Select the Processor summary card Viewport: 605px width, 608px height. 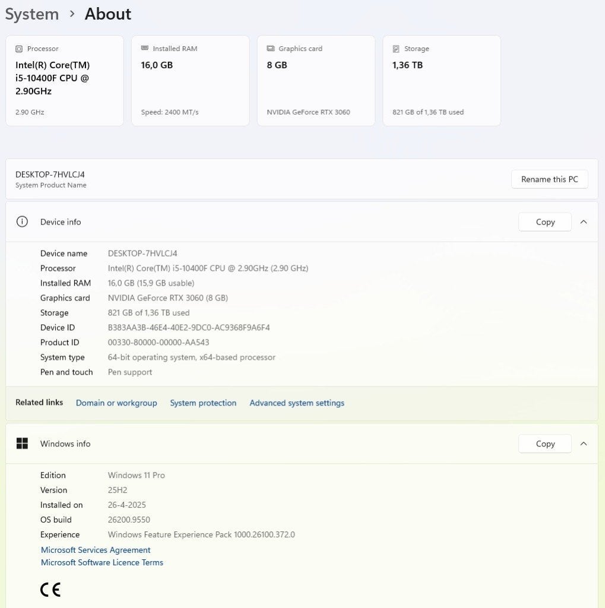[64, 81]
